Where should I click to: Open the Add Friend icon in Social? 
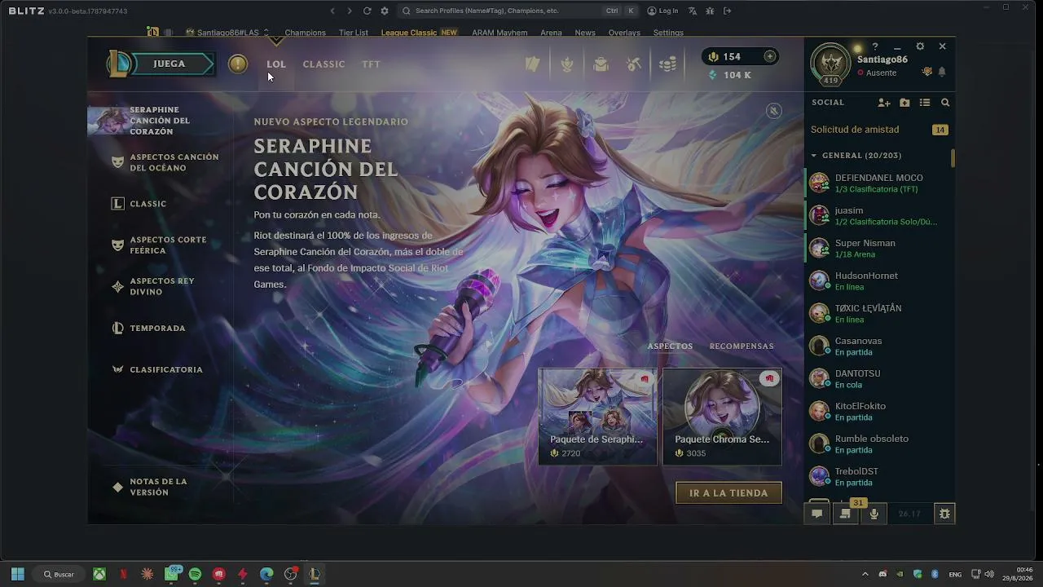coord(884,103)
